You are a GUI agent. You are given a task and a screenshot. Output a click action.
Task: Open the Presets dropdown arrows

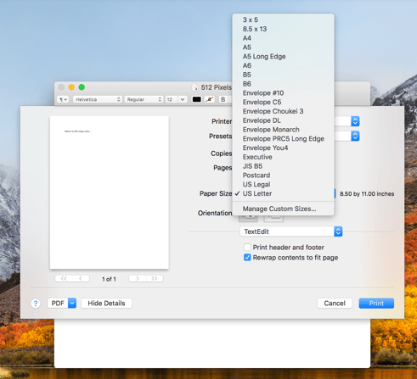355,137
